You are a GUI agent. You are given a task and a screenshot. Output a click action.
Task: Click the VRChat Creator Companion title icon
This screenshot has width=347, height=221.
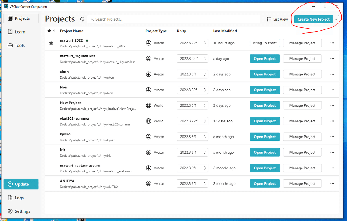pyautogui.click(x=6, y=7)
